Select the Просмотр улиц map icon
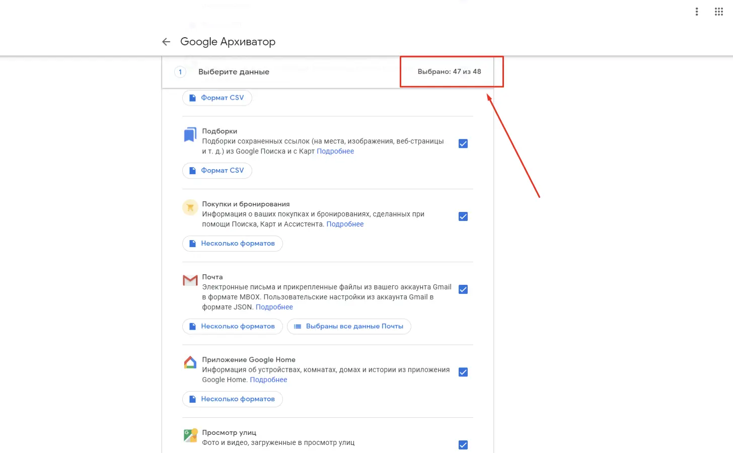Viewport: 733px width, 453px height. tap(190, 435)
